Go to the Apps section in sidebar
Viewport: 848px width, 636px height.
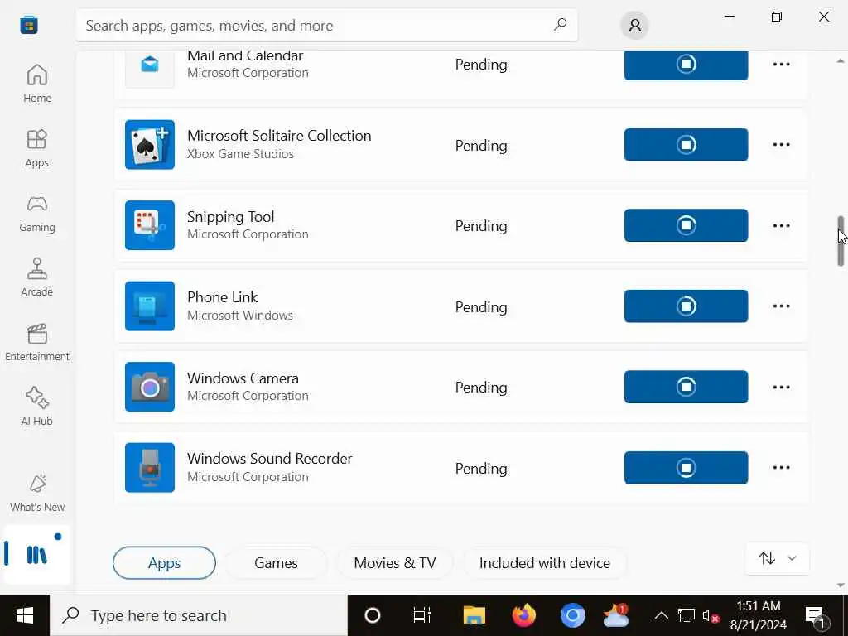(36, 148)
